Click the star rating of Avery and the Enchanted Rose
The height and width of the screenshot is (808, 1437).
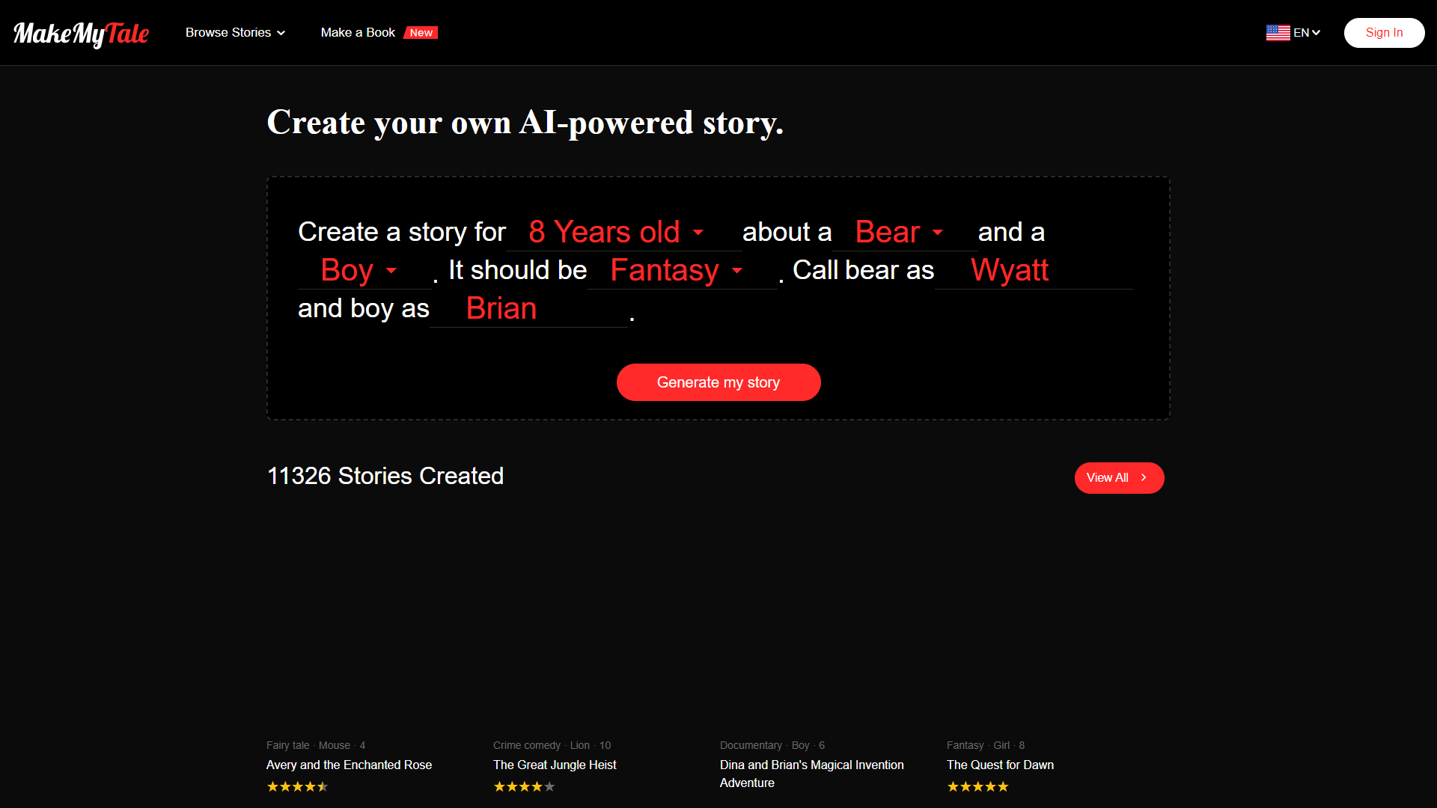coord(297,786)
